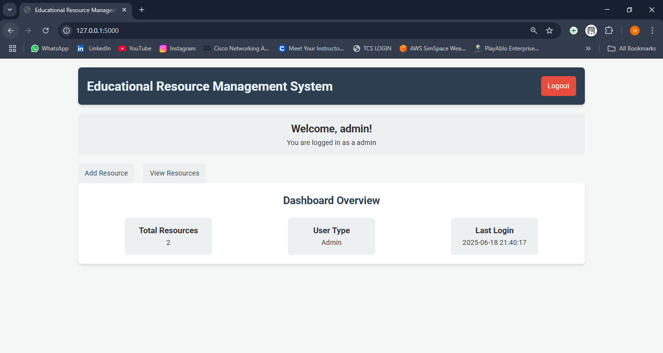
Task: Click the 'Welcome, admin!' heading
Action: [331, 128]
